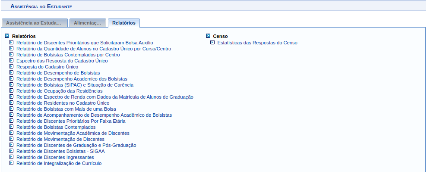Click icon beside Relatório de Bolsistas Contemplados

tap(11, 127)
